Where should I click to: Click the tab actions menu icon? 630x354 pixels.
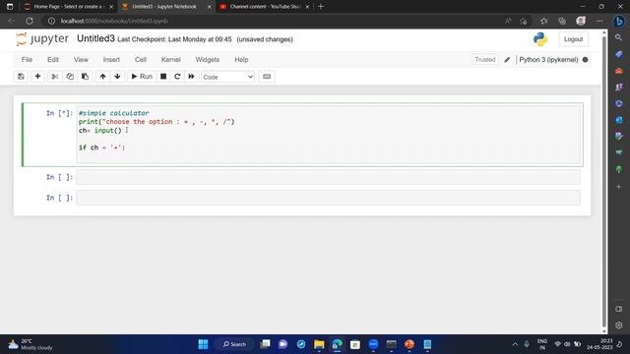coord(10,7)
